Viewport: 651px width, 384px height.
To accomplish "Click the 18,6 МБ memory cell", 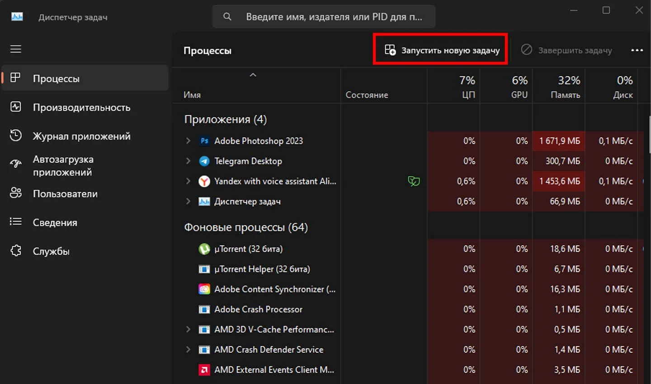I will (559, 249).
